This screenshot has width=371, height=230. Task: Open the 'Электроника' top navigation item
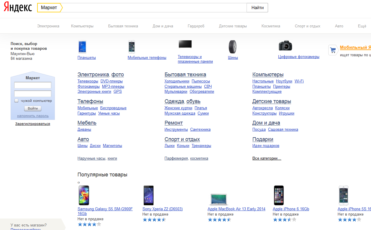pyautogui.click(x=48, y=26)
